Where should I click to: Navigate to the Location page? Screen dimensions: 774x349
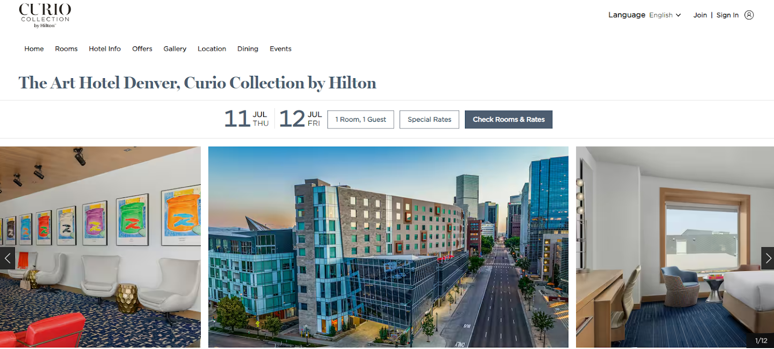(x=212, y=49)
